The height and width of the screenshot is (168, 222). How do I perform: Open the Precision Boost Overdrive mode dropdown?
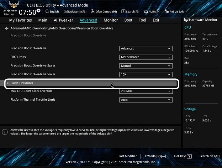click(x=146, y=48)
